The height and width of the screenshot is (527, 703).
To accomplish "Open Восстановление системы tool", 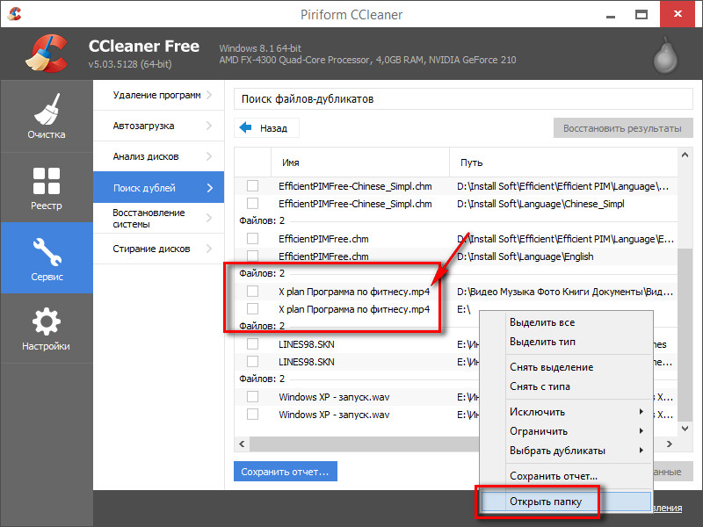I will click(x=159, y=218).
